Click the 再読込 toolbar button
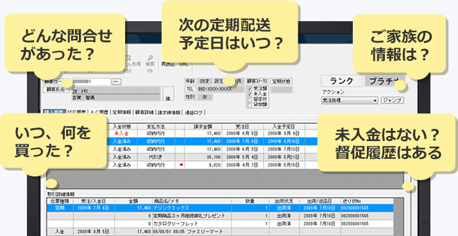This screenshot has height=236, width=458. pos(168,64)
